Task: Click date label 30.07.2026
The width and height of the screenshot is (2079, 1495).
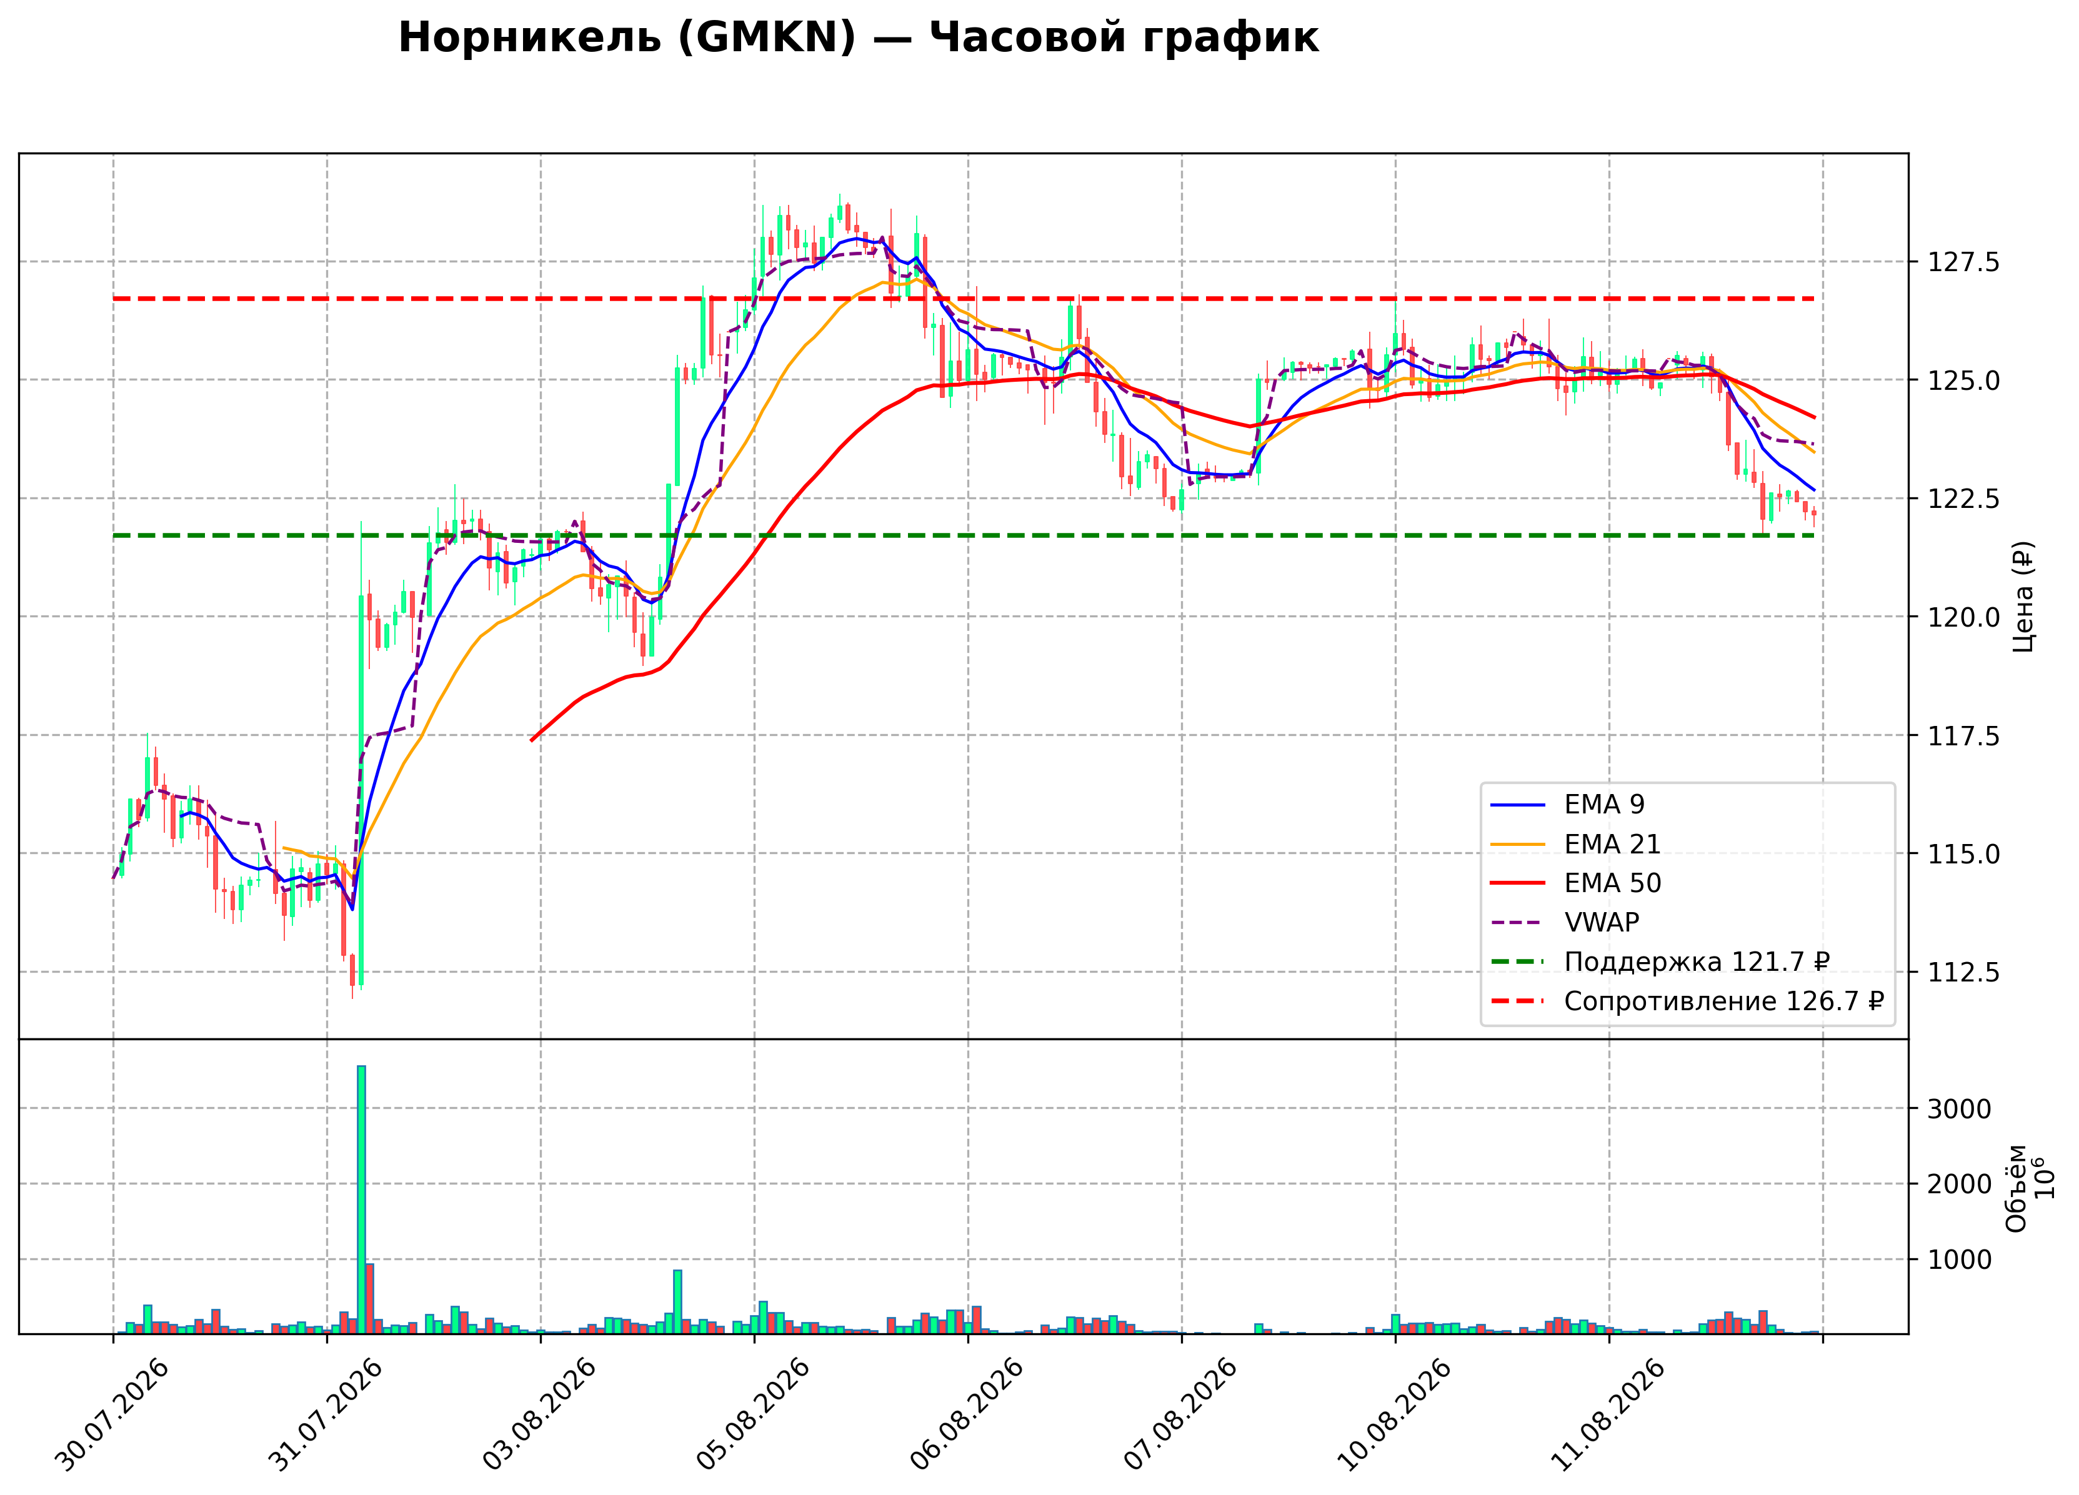Action: [x=112, y=1416]
